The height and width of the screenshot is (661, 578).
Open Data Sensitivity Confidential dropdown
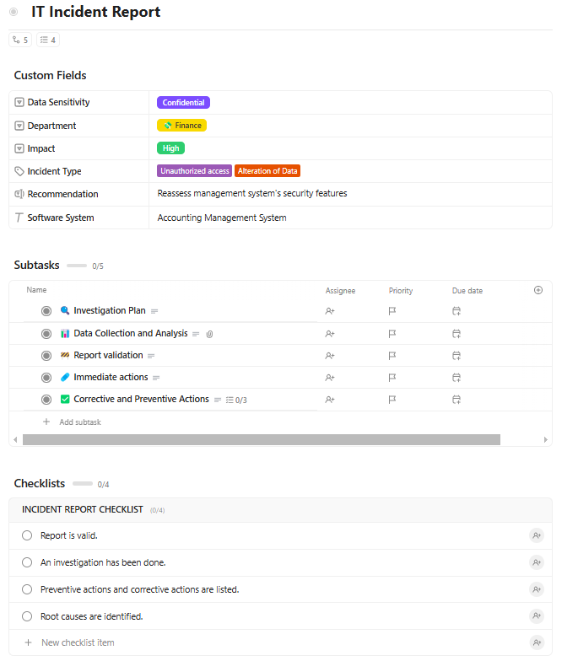pyautogui.click(x=183, y=103)
